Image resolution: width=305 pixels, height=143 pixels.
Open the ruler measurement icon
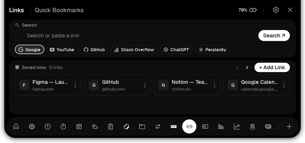point(174,127)
